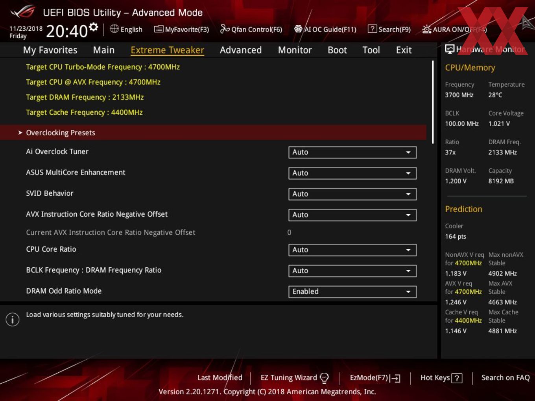Click the info circle icon in help area
This screenshot has width=535, height=401.
[x=13, y=319]
